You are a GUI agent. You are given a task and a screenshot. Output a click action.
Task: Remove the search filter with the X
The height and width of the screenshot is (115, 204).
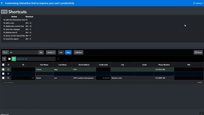[58, 59]
